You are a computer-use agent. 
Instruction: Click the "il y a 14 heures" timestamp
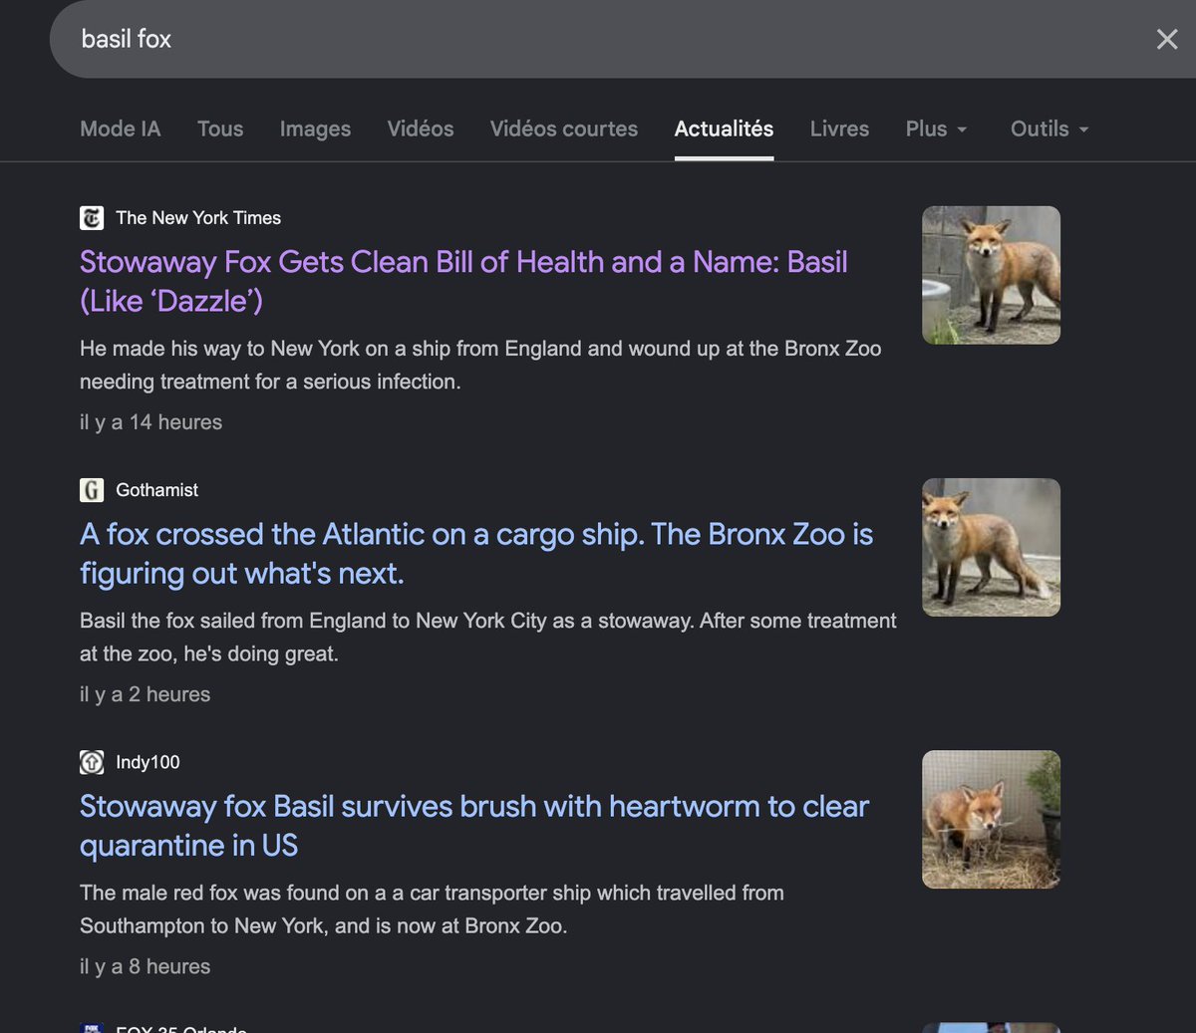150,421
